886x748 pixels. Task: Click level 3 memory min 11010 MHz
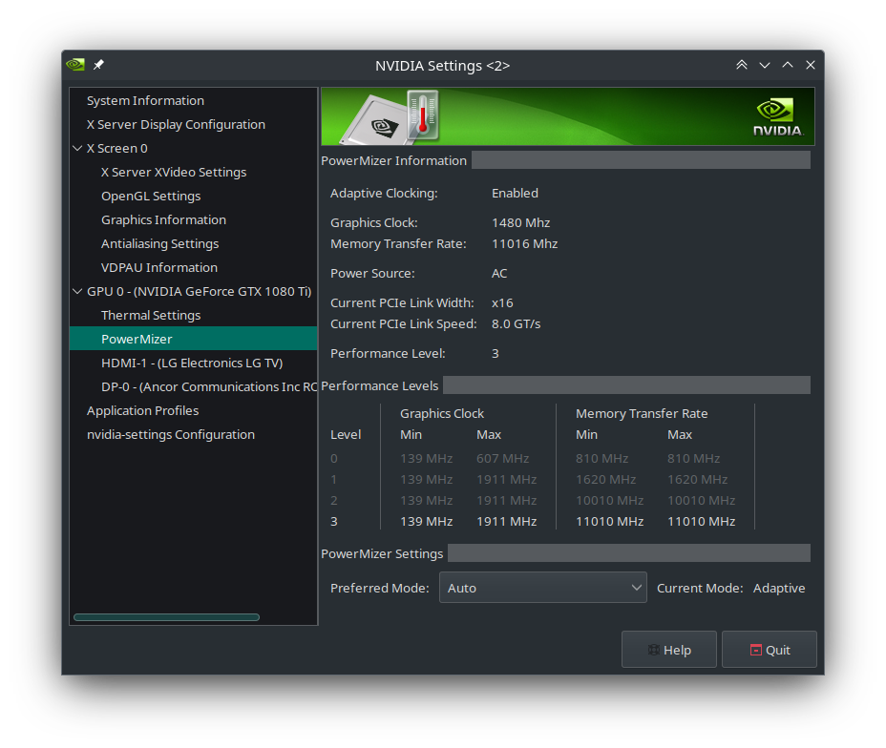click(610, 522)
